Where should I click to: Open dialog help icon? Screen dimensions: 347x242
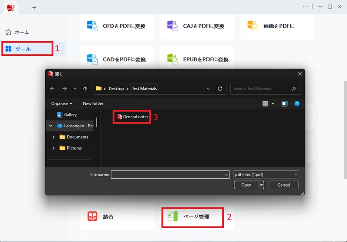click(297, 103)
